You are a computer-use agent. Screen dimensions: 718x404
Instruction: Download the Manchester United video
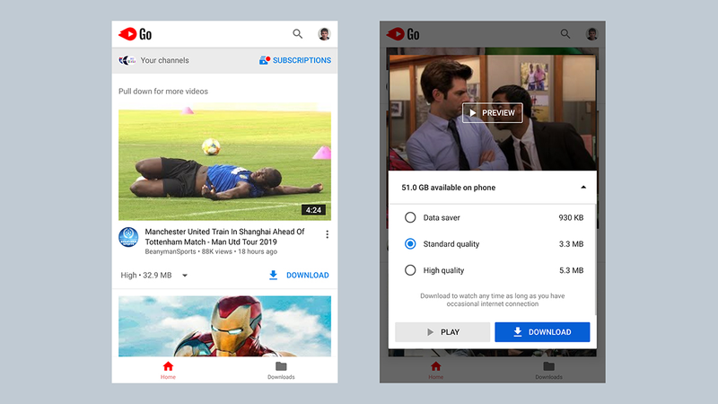299,275
